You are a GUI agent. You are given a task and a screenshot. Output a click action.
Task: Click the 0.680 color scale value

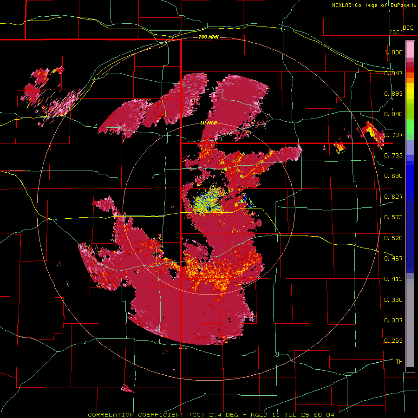393,176
